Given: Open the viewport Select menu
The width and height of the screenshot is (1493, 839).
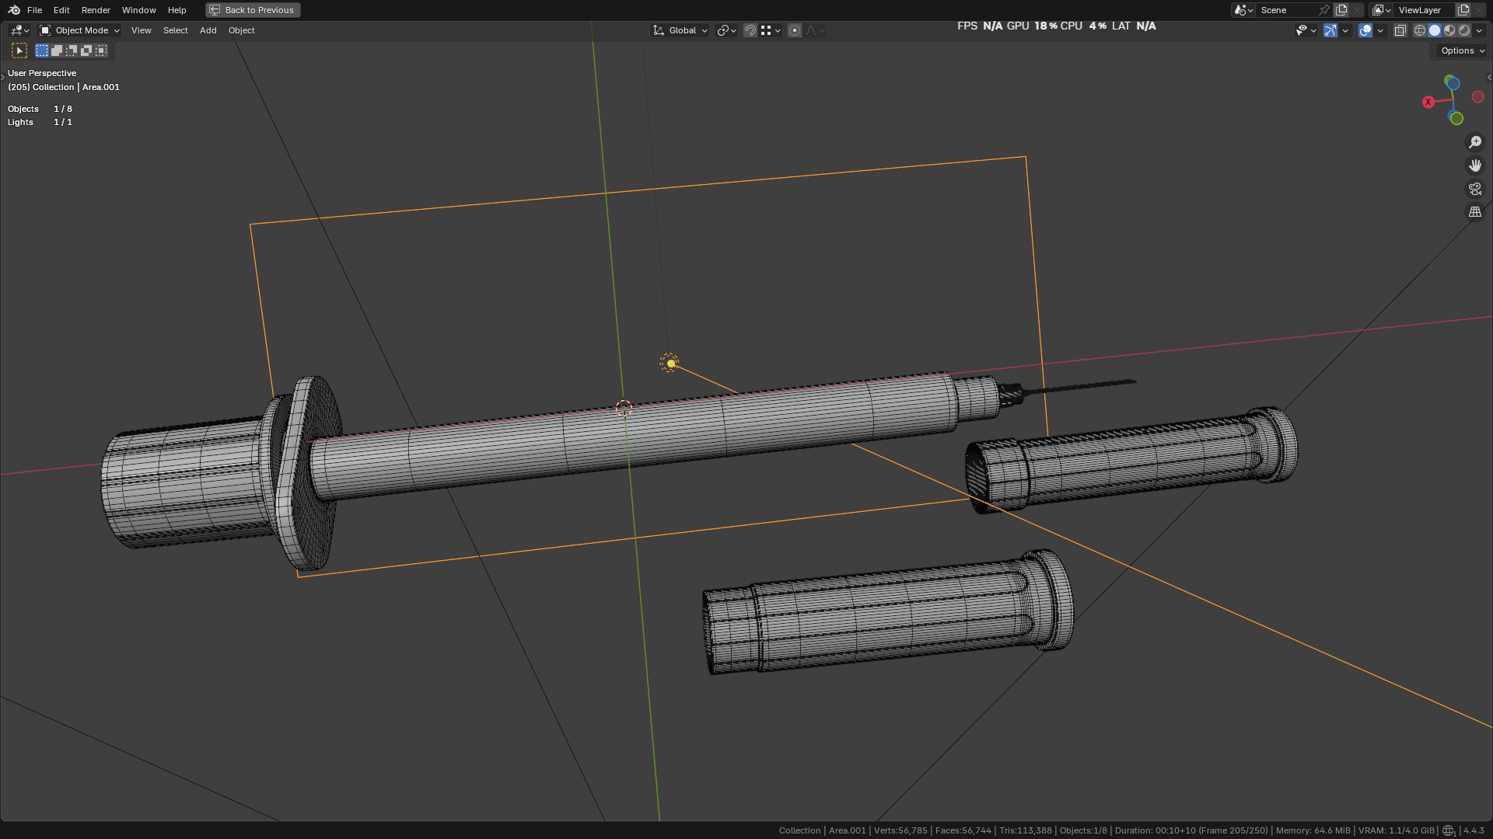Looking at the screenshot, I should [x=175, y=30].
